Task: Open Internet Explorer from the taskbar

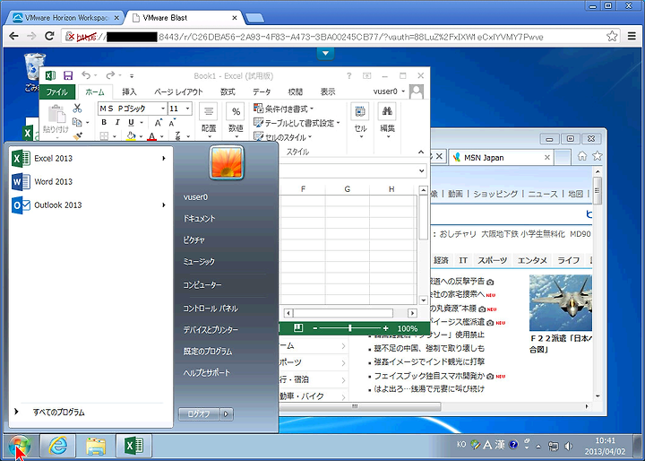Action: (x=58, y=446)
